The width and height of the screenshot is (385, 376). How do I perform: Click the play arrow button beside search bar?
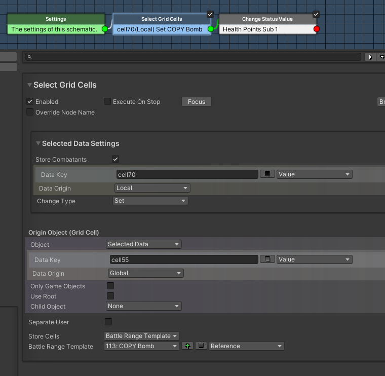(370, 57)
